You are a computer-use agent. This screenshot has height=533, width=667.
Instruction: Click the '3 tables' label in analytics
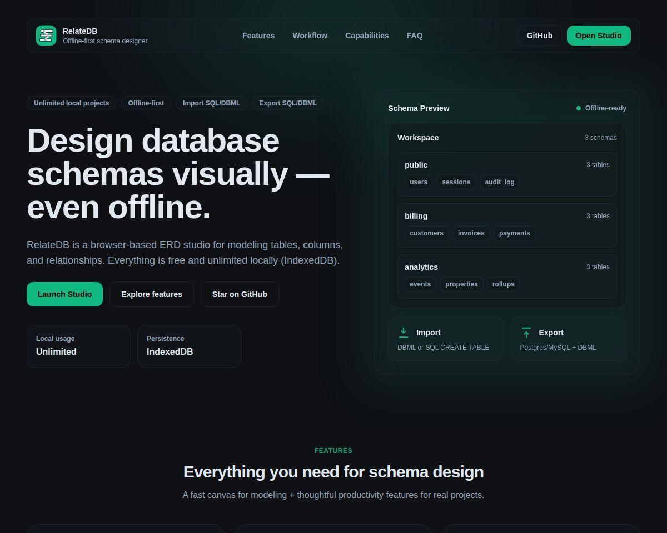click(598, 267)
